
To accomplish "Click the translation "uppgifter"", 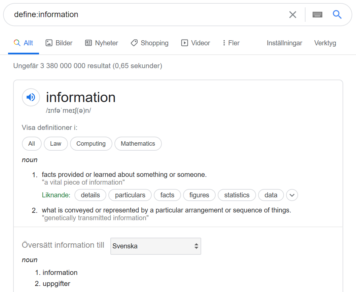I will [56, 284].
